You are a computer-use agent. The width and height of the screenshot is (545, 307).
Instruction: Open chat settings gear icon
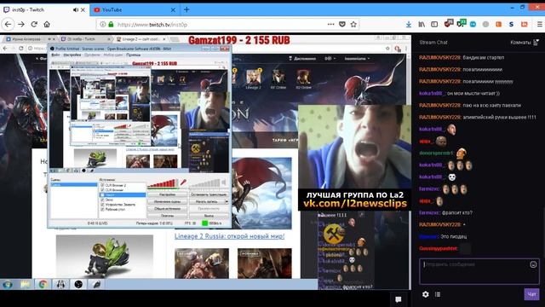click(426, 294)
